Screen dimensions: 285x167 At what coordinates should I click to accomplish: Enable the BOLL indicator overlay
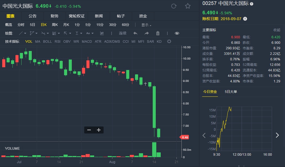point(47,42)
